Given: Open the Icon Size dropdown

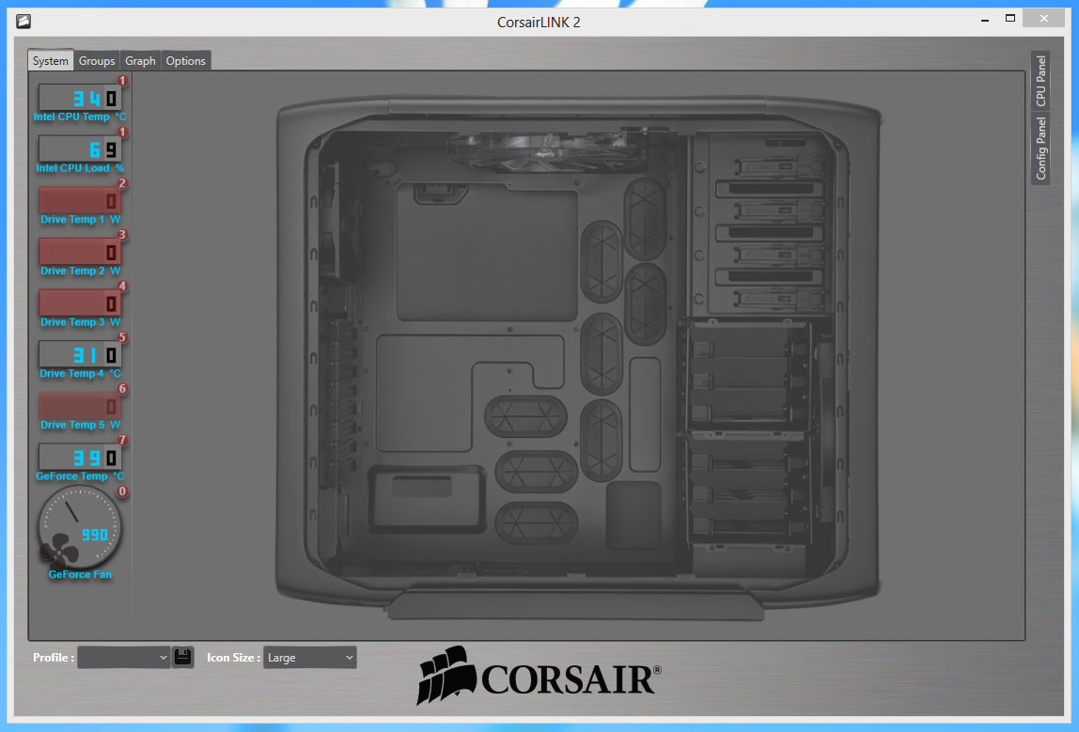Looking at the screenshot, I should [x=309, y=658].
